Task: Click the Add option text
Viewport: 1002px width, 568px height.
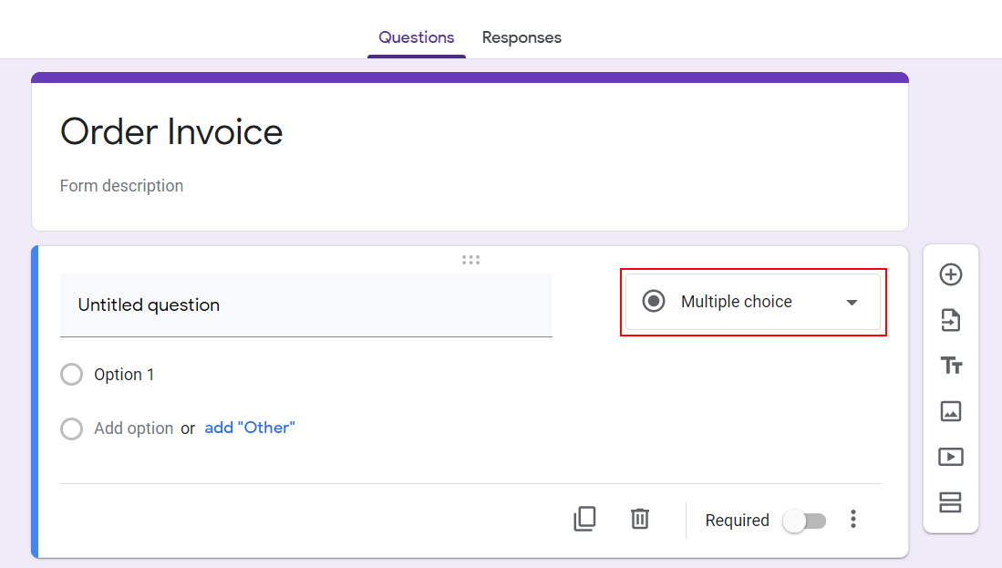Action: 133,429
